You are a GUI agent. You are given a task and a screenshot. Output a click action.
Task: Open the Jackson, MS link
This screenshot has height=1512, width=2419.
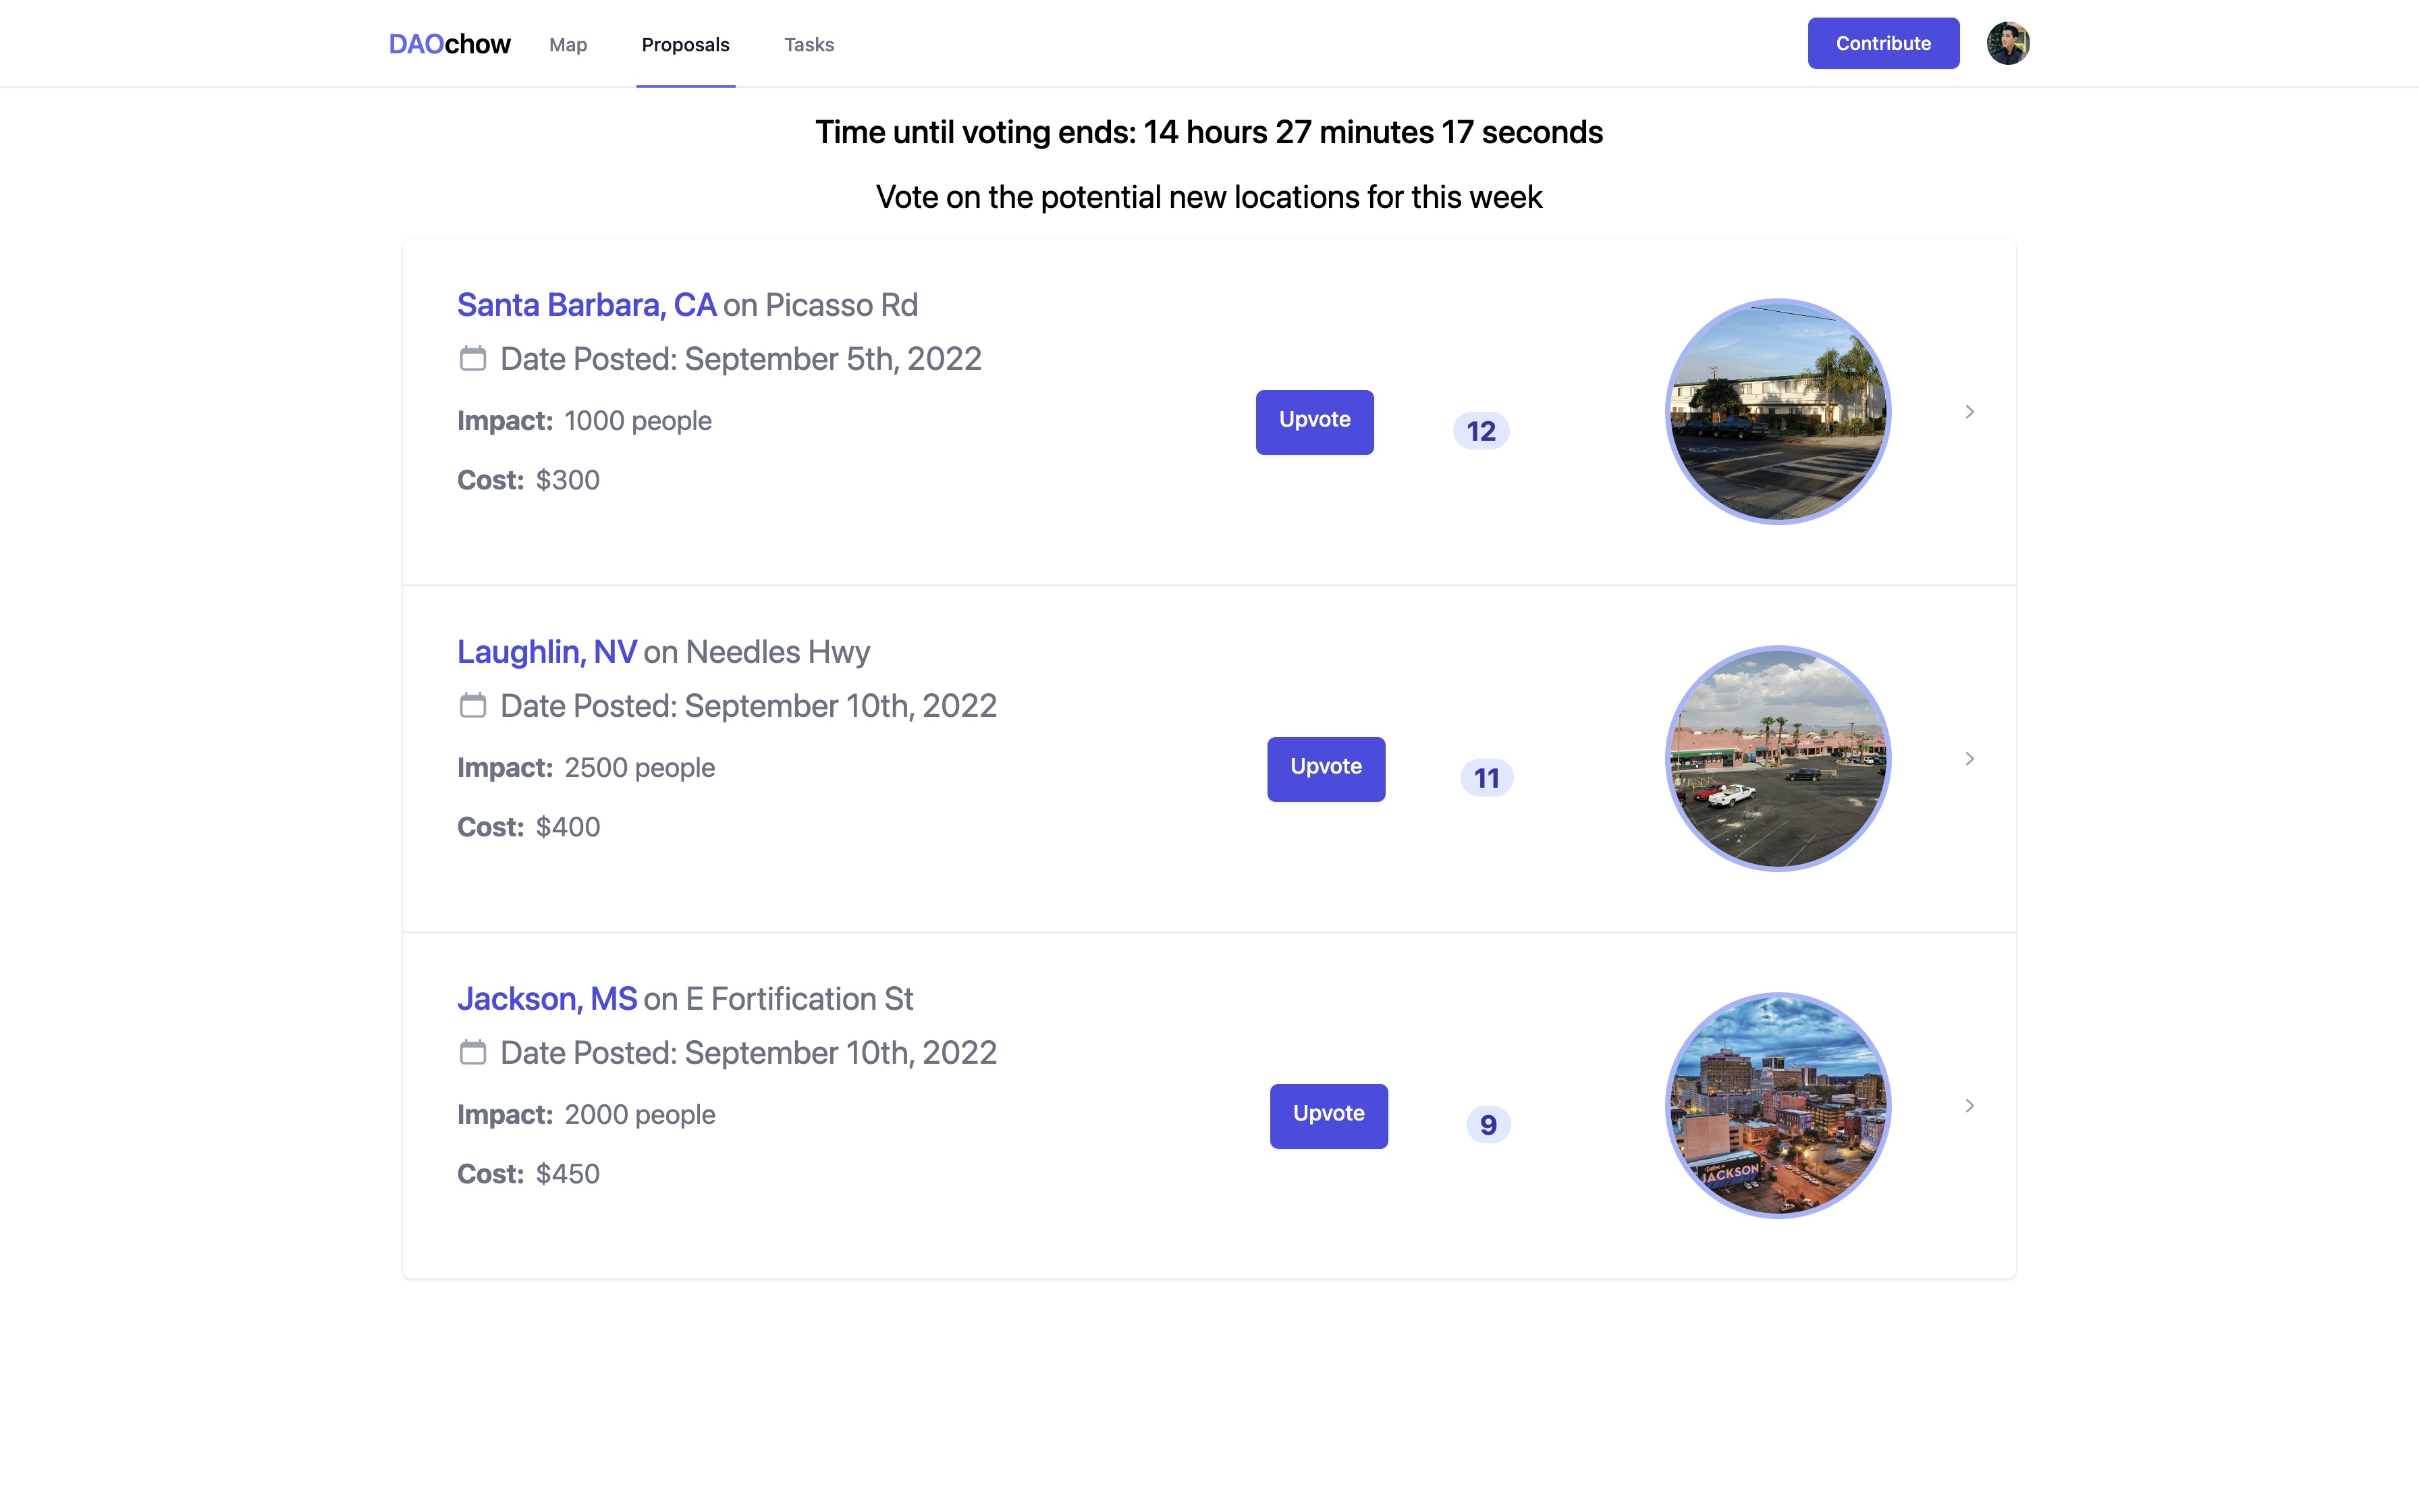[546, 999]
